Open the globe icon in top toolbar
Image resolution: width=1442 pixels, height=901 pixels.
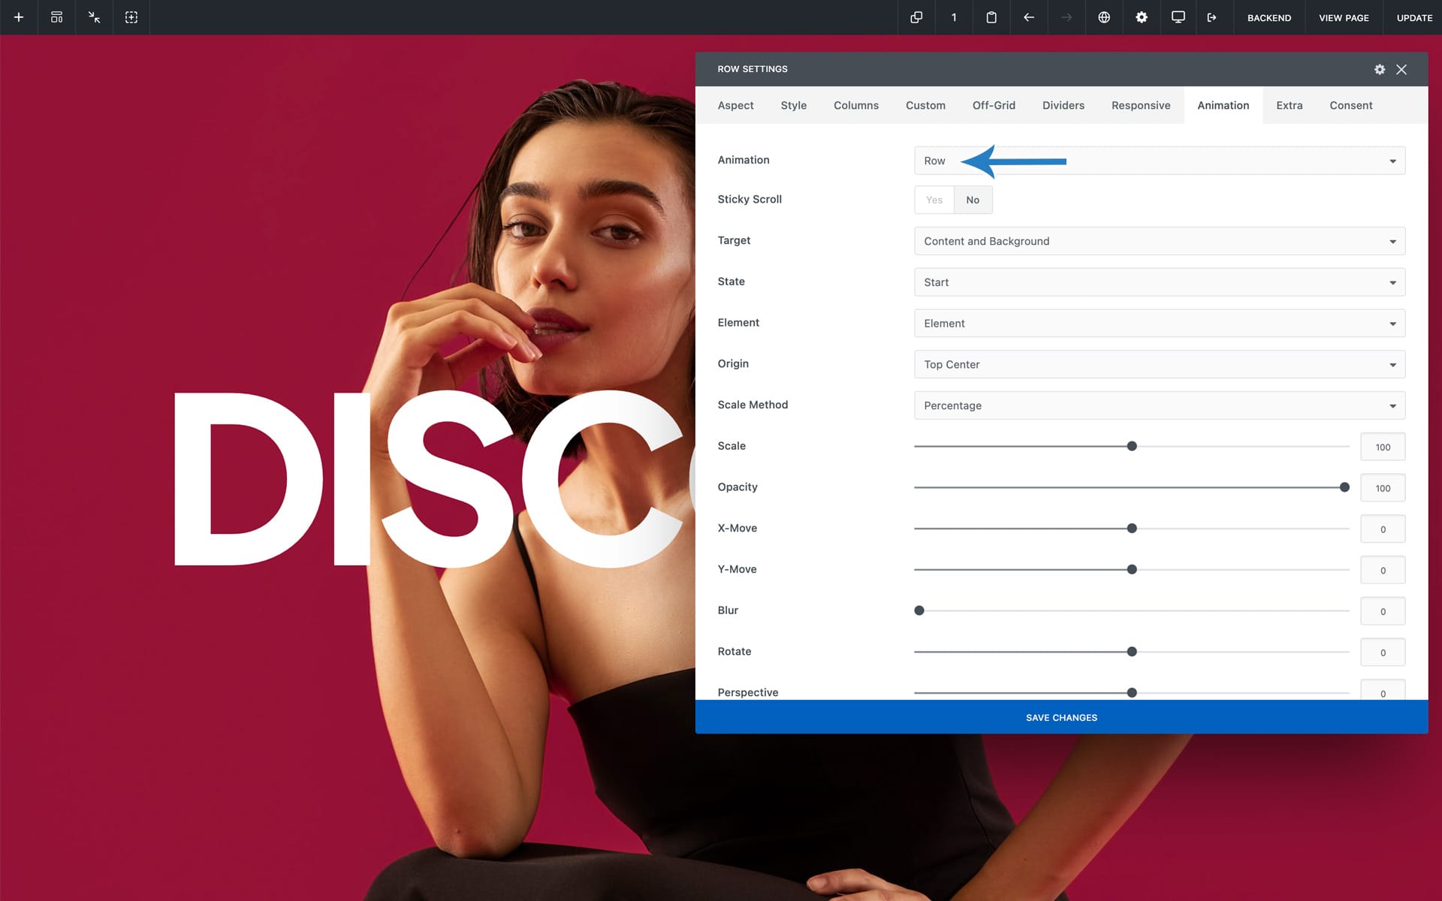point(1104,17)
